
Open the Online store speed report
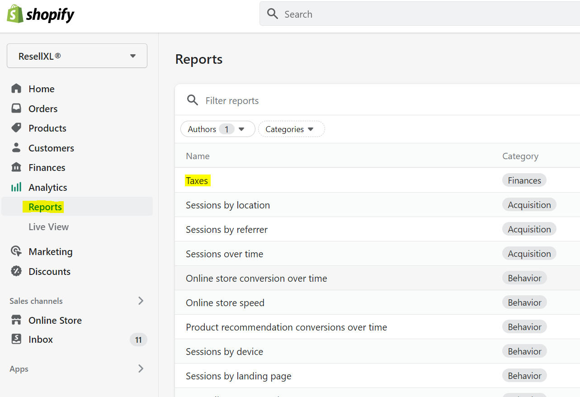[225, 303]
